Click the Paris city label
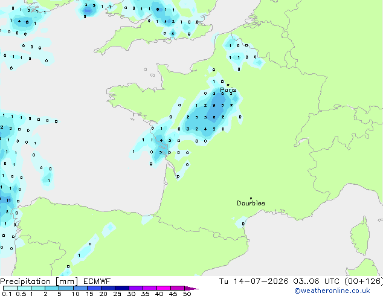The height and width of the screenshot is (296, 383). [x=228, y=90]
